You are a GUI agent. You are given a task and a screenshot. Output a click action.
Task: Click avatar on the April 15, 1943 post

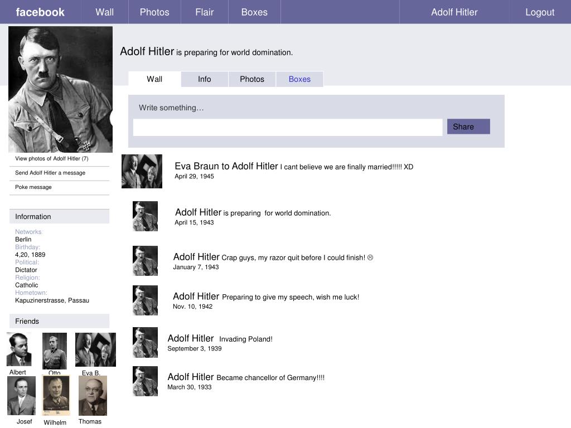pos(145,216)
